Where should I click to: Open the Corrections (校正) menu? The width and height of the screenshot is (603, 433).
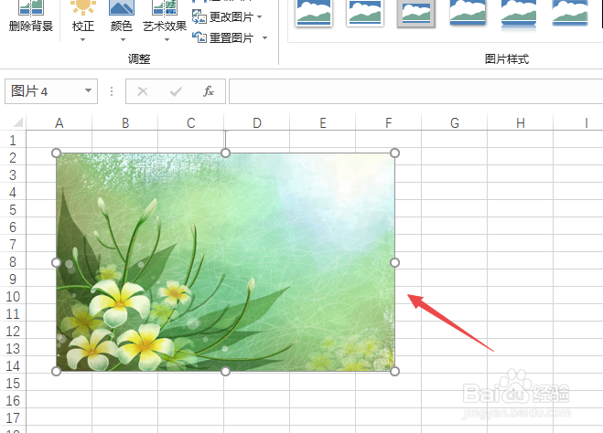(x=82, y=19)
